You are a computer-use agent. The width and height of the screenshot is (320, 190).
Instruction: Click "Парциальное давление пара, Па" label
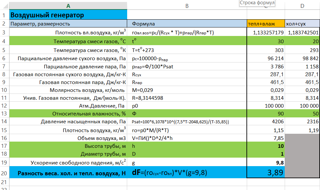tap(68, 66)
